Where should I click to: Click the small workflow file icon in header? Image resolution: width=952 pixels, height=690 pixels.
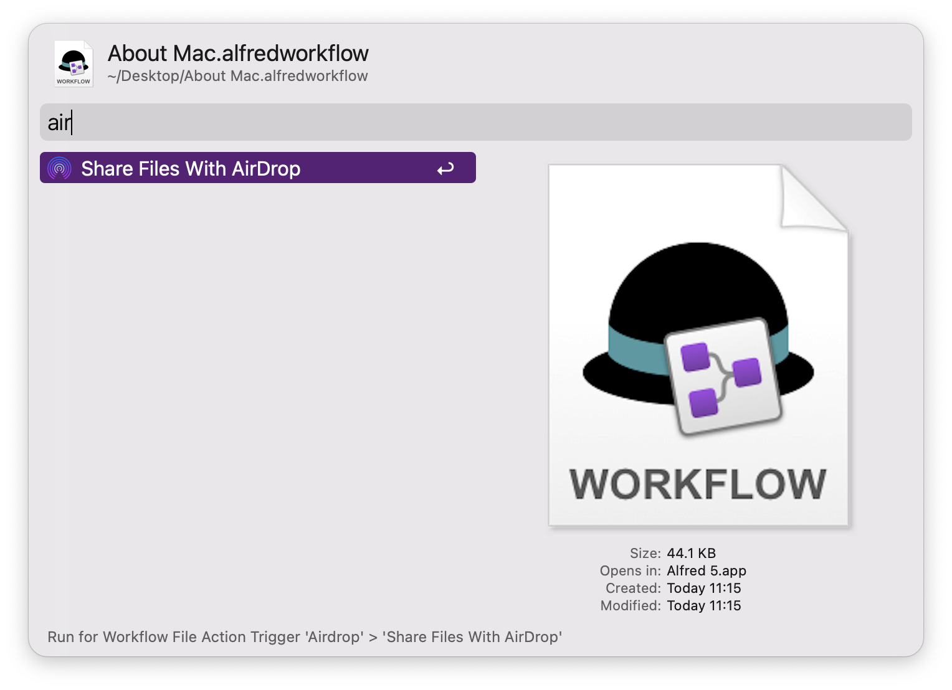tap(74, 64)
